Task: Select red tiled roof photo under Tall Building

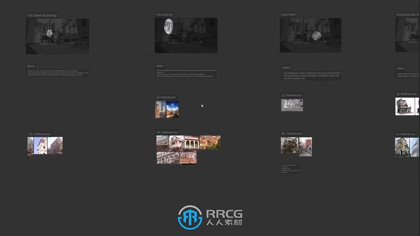Action: (x=188, y=158)
